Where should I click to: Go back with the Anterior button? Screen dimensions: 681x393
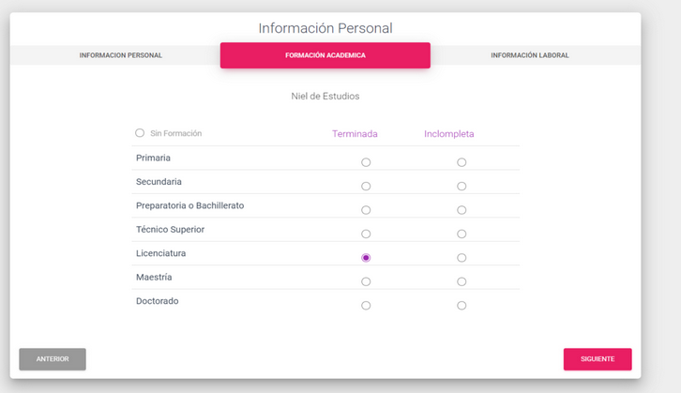[53, 359]
